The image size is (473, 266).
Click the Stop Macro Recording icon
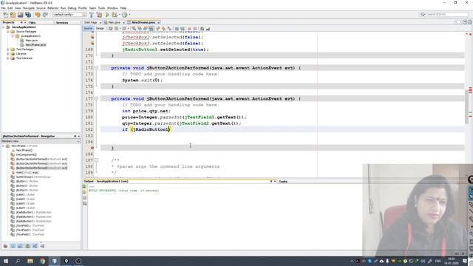[195, 28]
